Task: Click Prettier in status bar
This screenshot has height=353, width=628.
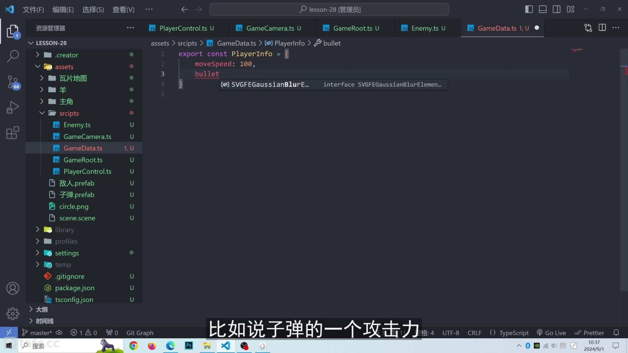Action: (589, 333)
